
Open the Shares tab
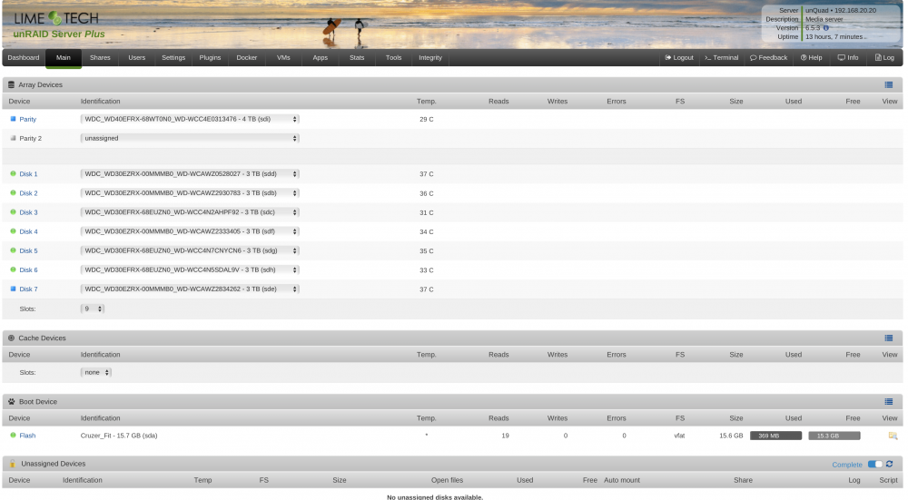pos(100,58)
